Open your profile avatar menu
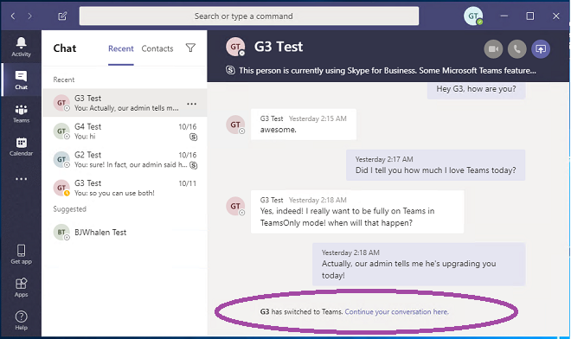 [x=473, y=16]
